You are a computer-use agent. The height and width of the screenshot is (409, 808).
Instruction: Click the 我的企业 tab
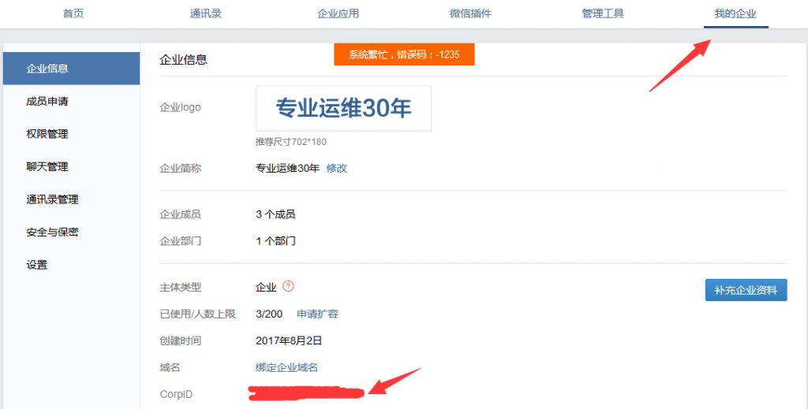coord(735,14)
